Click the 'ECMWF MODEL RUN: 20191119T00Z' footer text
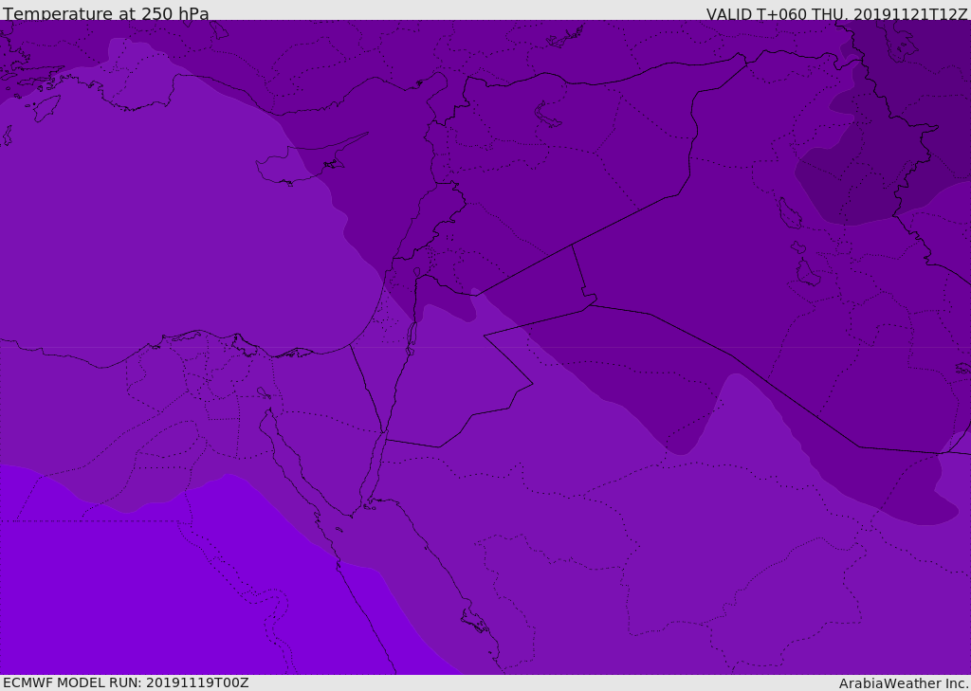 [x=126, y=682]
